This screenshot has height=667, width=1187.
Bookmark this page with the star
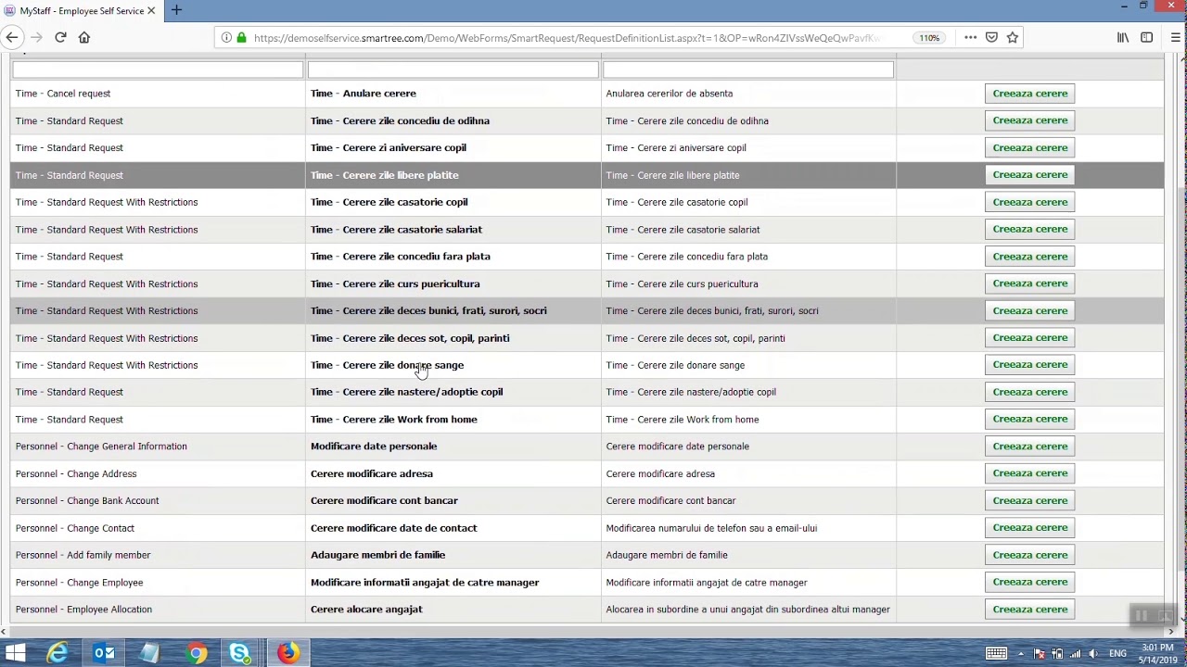1013,37
